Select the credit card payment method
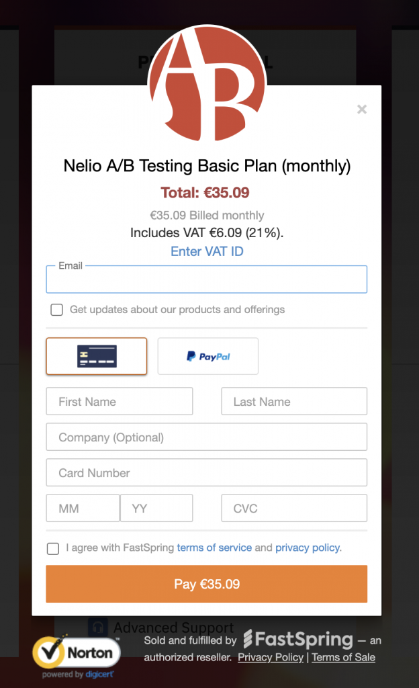This screenshot has width=419, height=688. (x=97, y=356)
